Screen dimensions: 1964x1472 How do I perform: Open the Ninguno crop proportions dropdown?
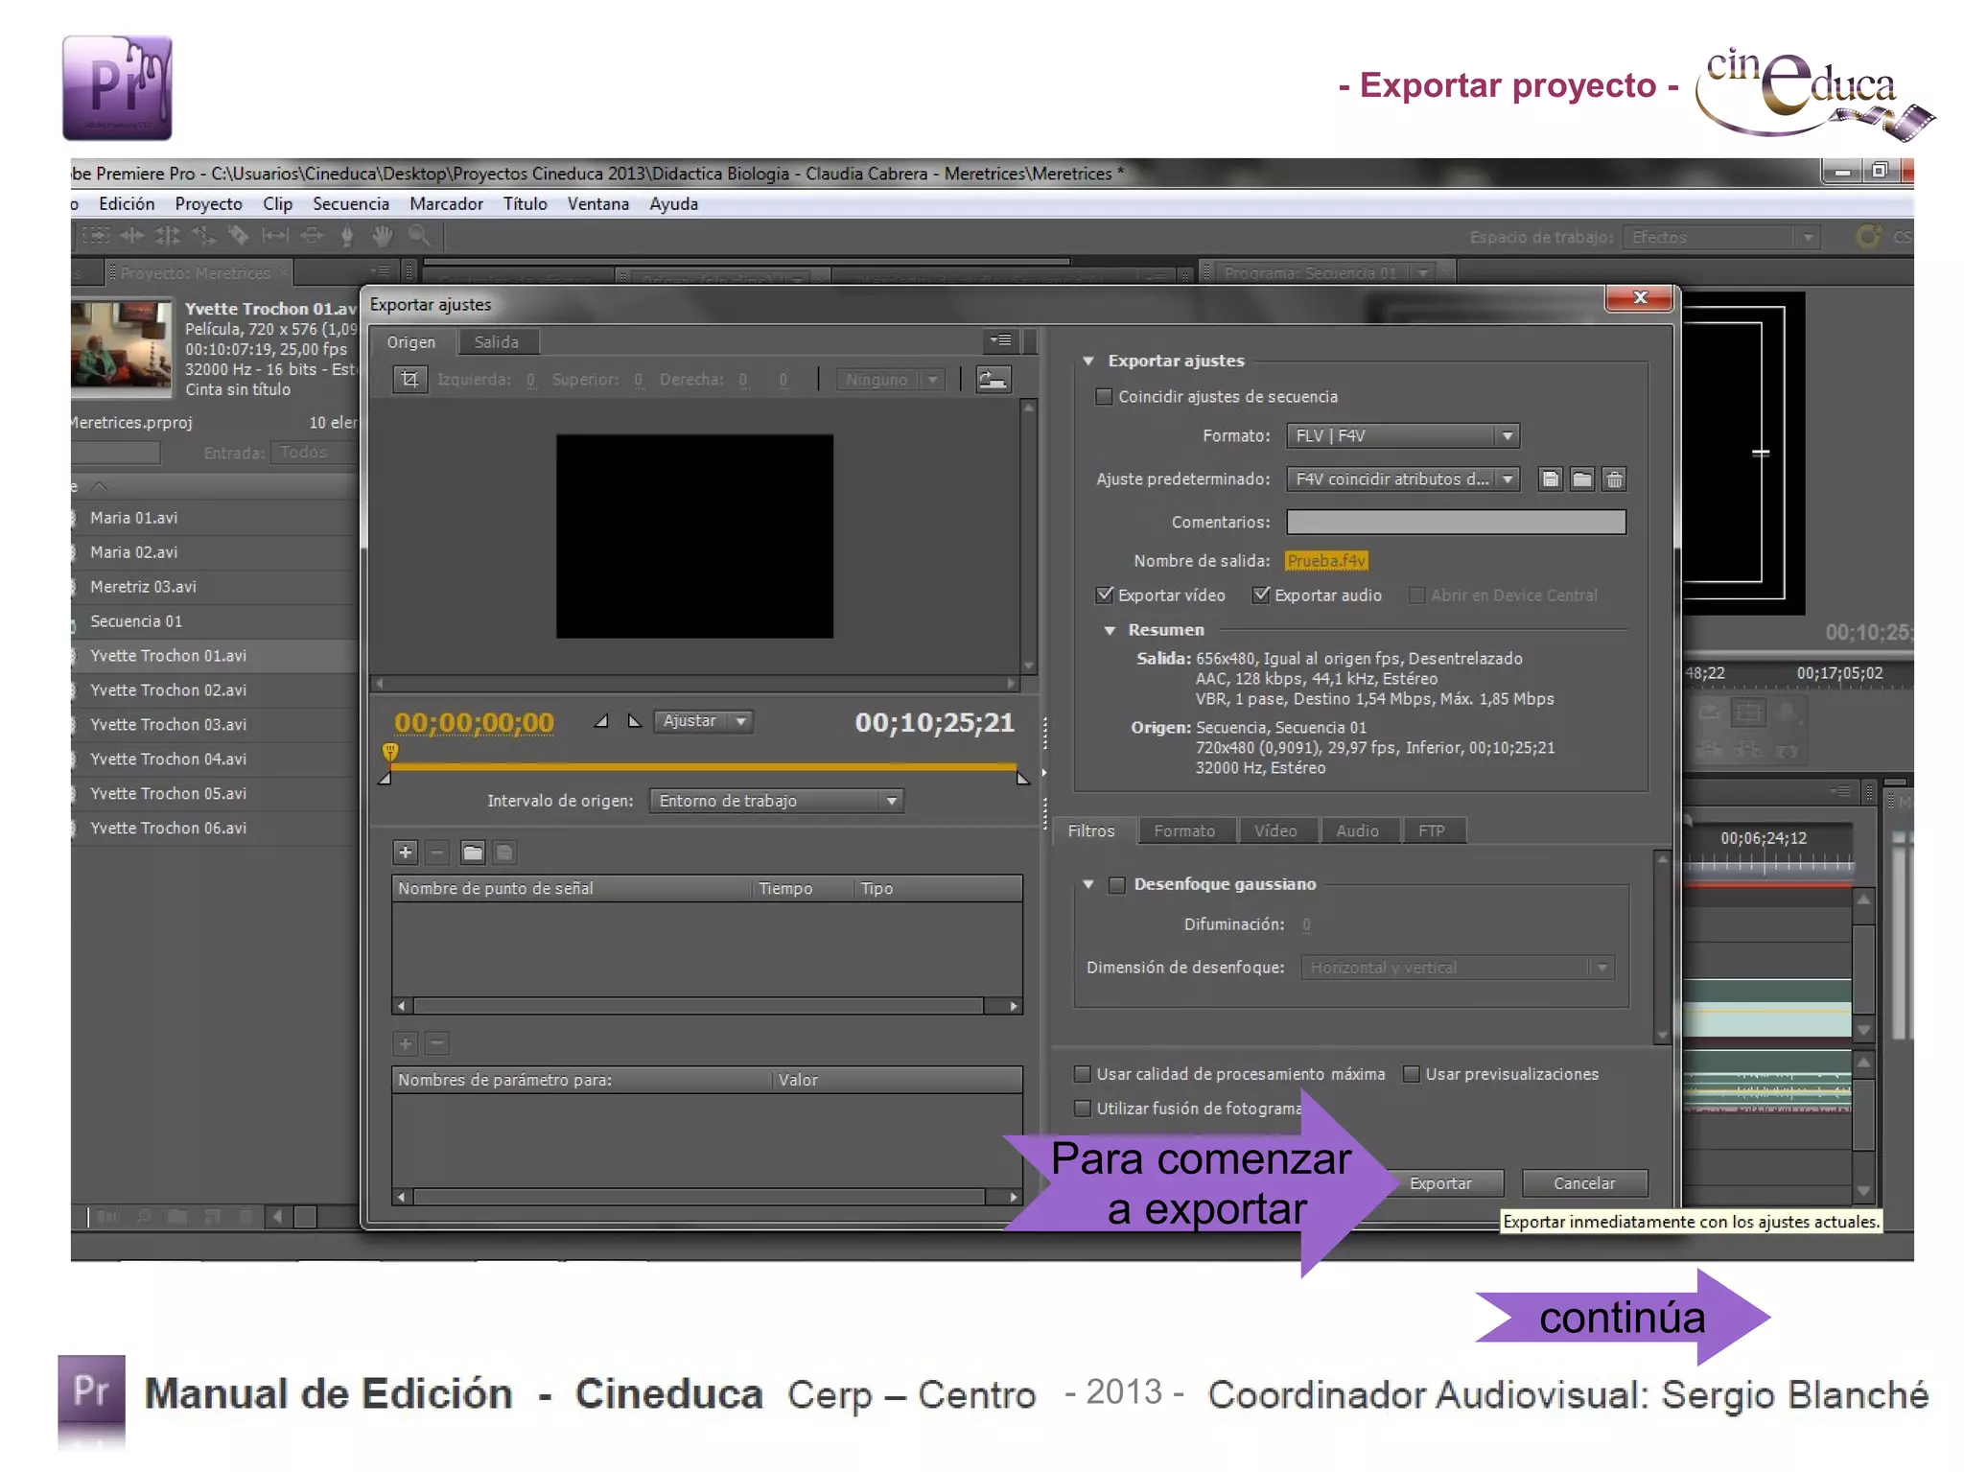coord(891,380)
